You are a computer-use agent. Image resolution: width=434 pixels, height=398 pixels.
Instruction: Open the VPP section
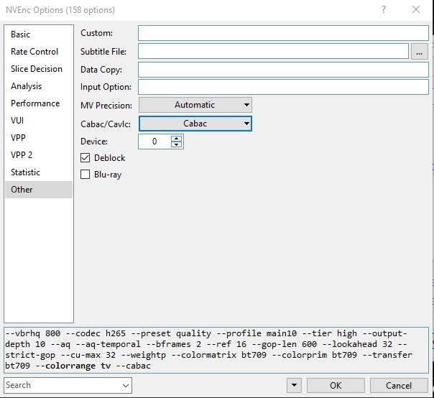point(39,137)
